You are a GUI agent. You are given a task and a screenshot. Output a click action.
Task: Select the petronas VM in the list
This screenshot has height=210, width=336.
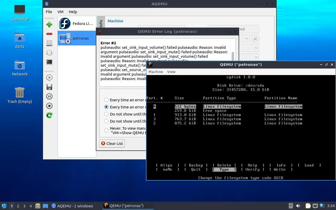click(x=77, y=38)
